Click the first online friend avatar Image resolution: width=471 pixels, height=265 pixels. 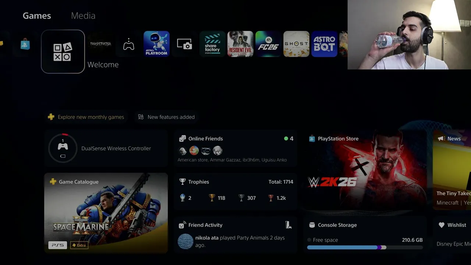click(183, 151)
